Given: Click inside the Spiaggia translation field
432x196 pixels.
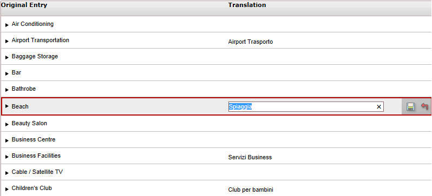Looking at the screenshot, I should point(302,107).
